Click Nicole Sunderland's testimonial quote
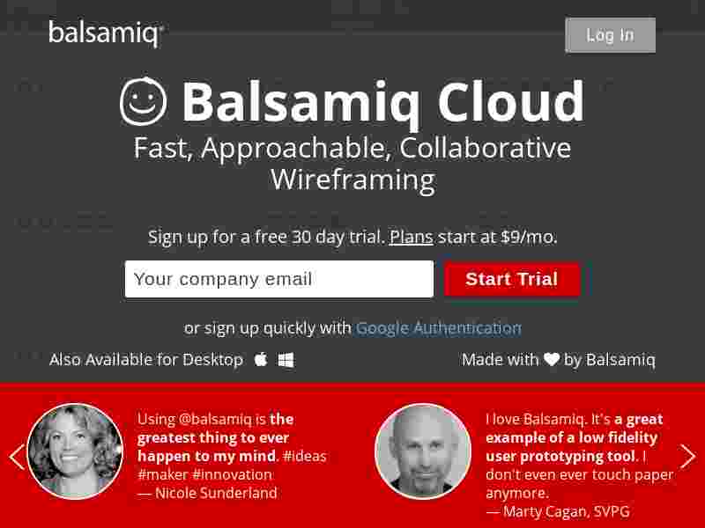The width and height of the screenshot is (705, 528). tap(232, 456)
